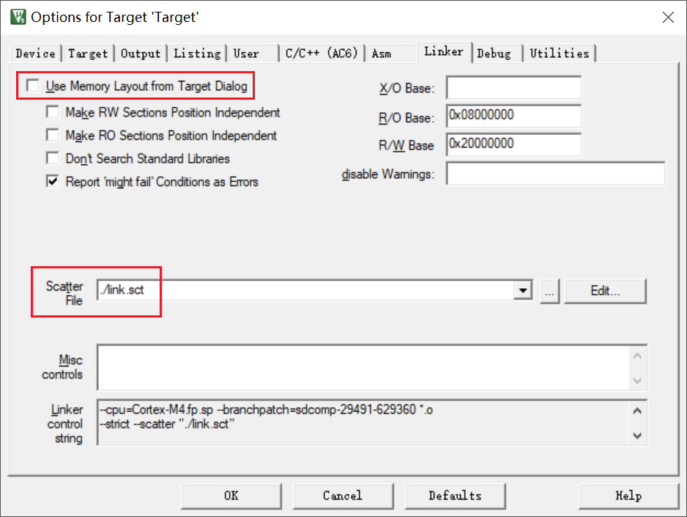This screenshot has width=687, height=517.
Task: Open the Target tab
Action: (x=88, y=54)
